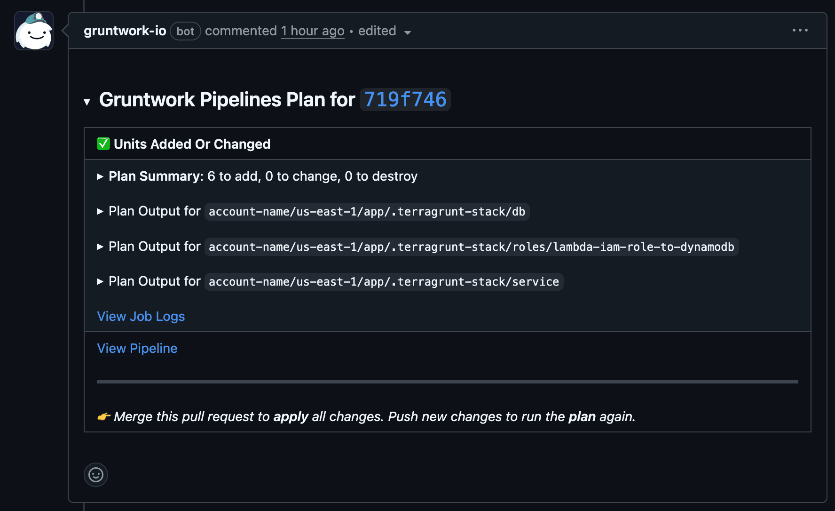Click the 'Units Added Or Changed' heading

click(x=192, y=144)
